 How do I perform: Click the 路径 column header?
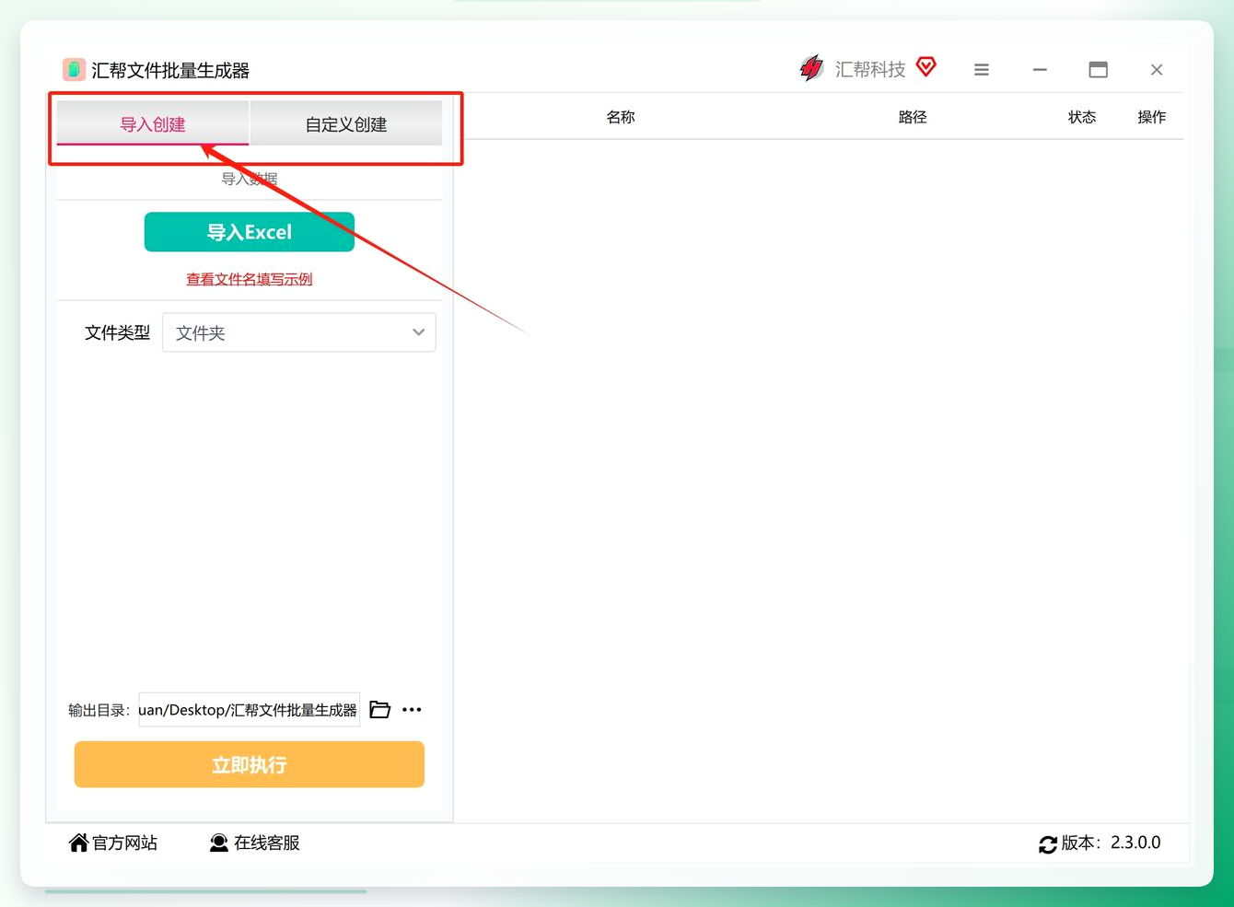pyautogui.click(x=913, y=117)
